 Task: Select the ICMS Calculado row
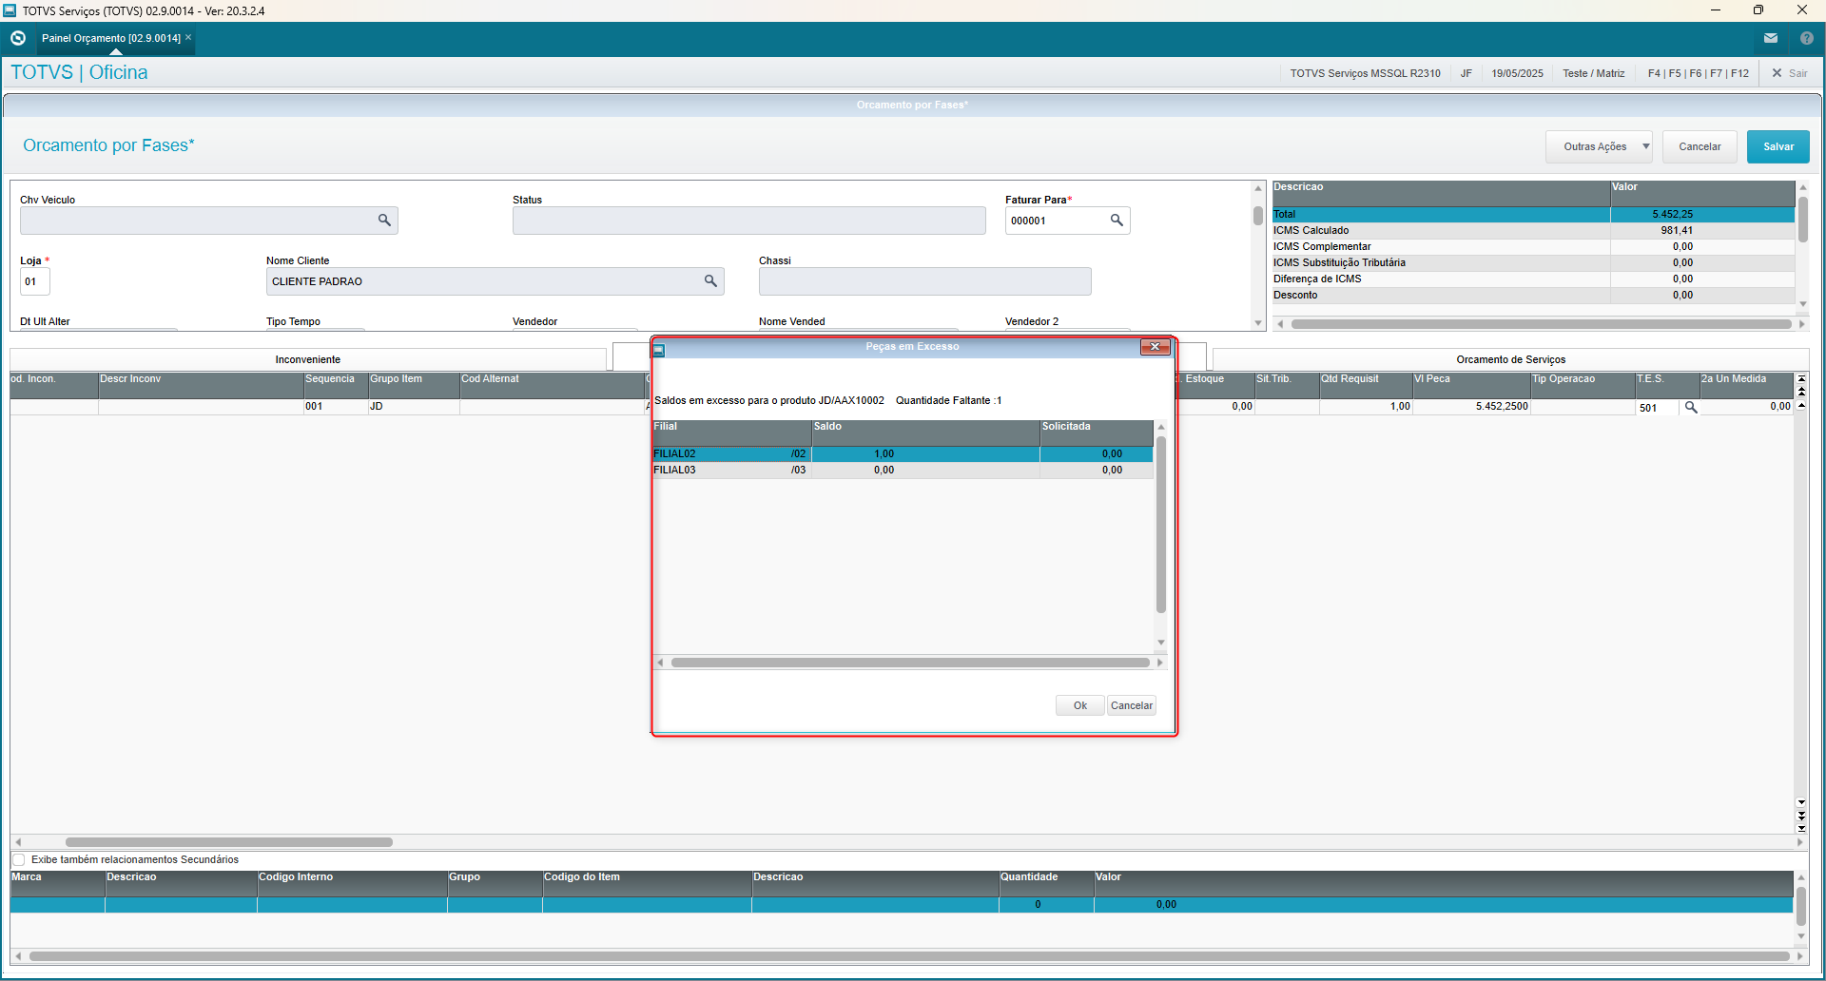tap(1533, 231)
